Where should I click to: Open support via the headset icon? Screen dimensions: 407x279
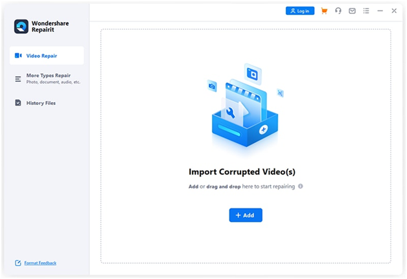[x=338, y=11]
